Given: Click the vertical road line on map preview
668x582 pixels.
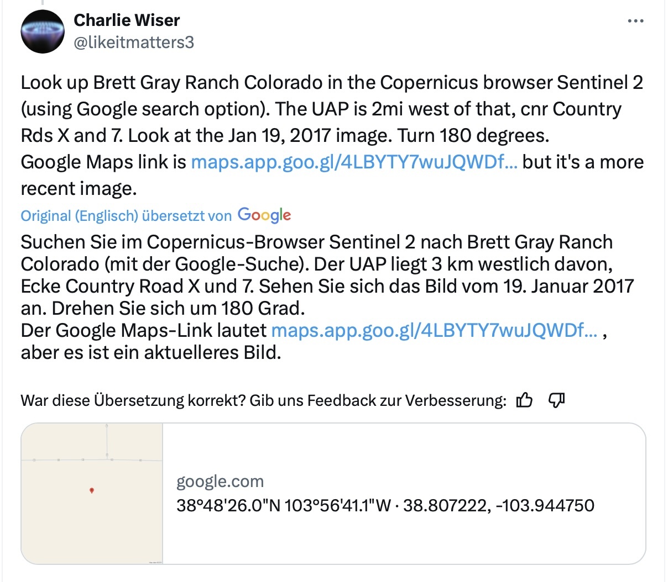Looking at the screenshot, I should click(x=107, y=442).
